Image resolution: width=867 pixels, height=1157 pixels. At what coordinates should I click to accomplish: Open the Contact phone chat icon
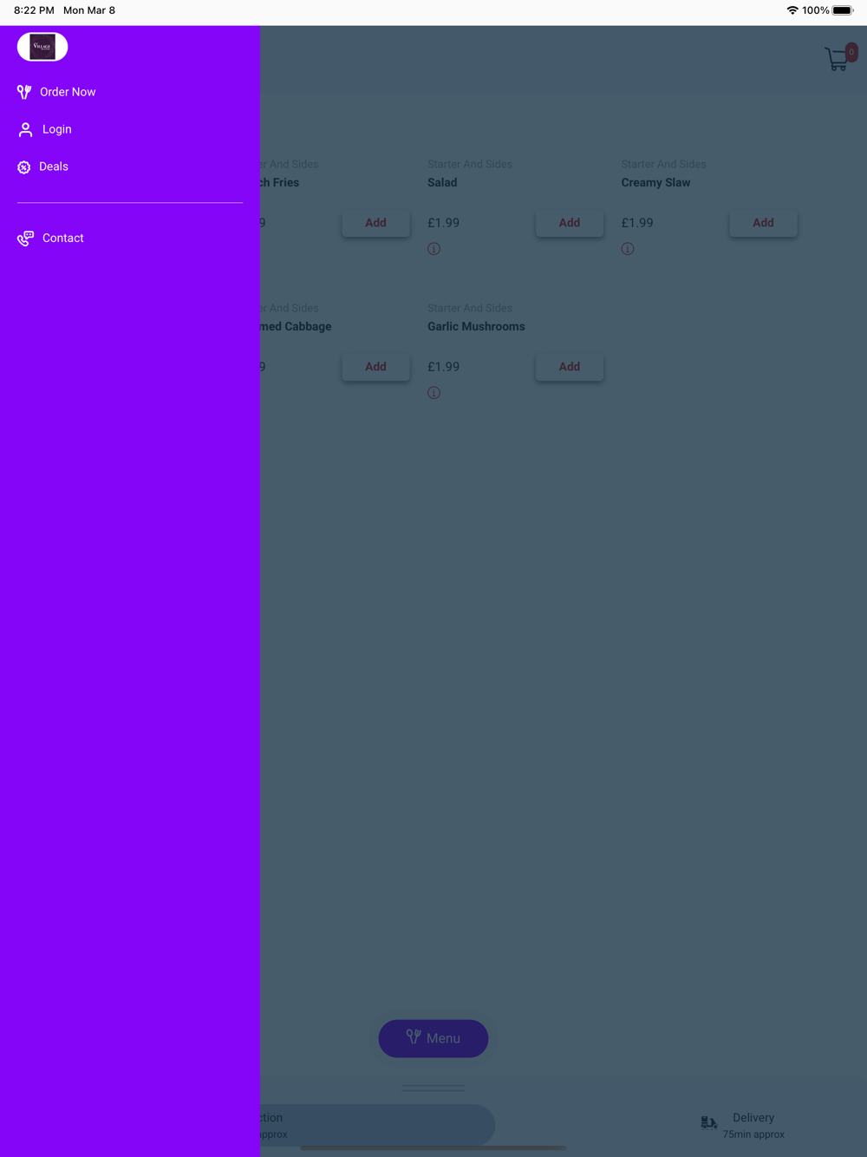point(25,239)
